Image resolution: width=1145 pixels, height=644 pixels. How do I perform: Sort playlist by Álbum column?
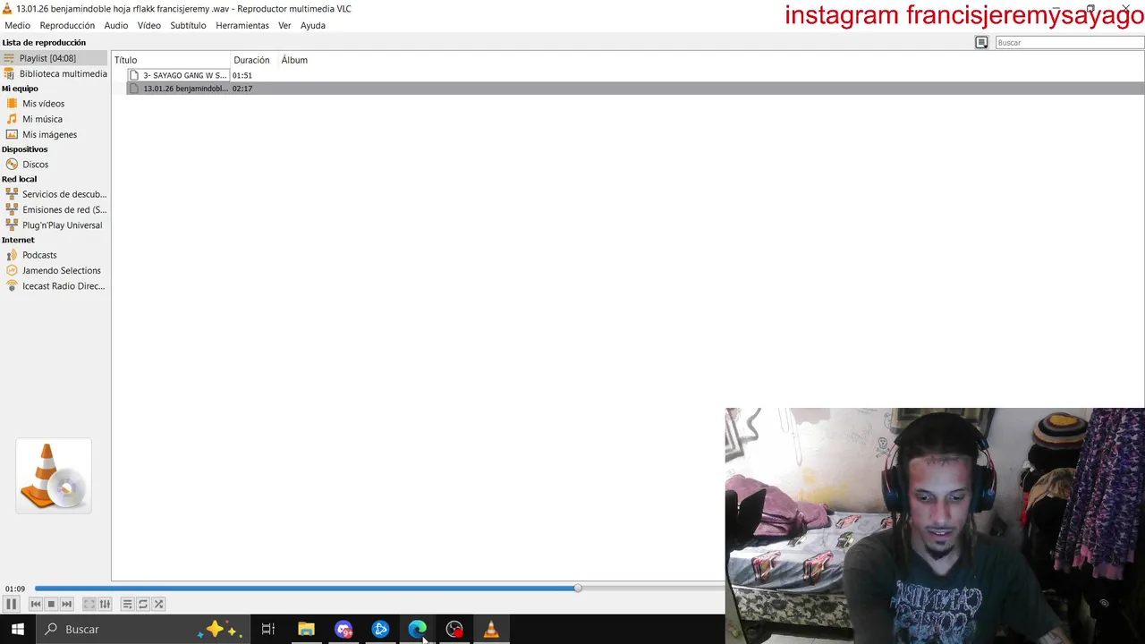295,60
